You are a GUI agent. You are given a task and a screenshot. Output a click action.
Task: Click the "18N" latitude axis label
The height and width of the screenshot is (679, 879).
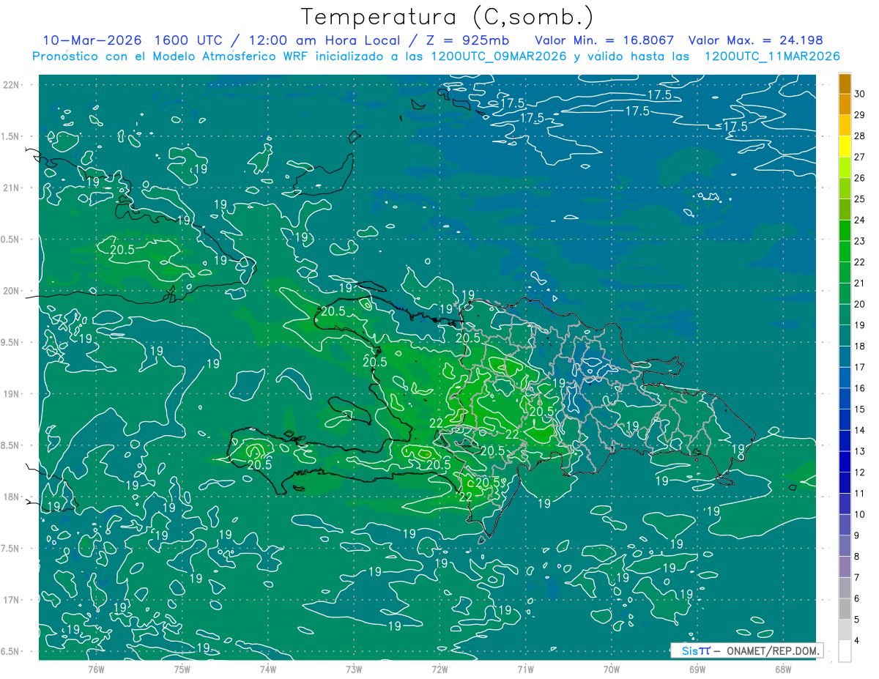click(12, 497)
